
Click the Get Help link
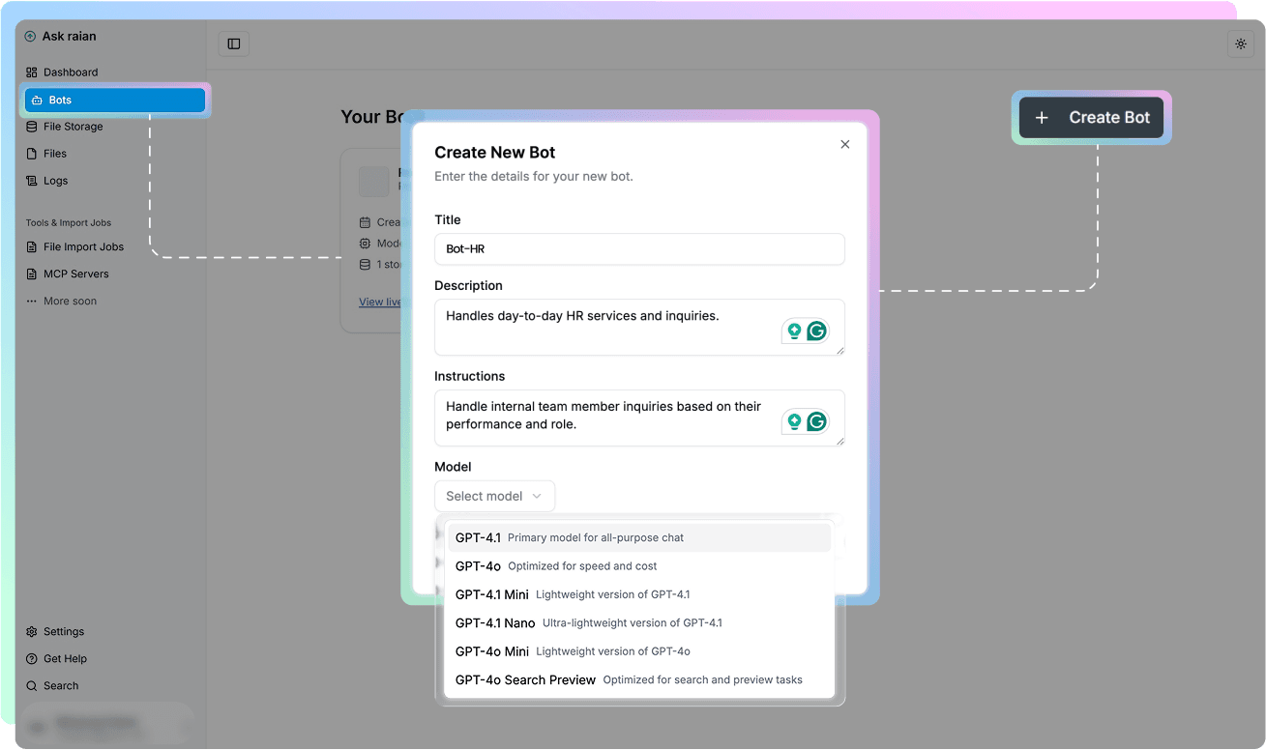(65, 659)
